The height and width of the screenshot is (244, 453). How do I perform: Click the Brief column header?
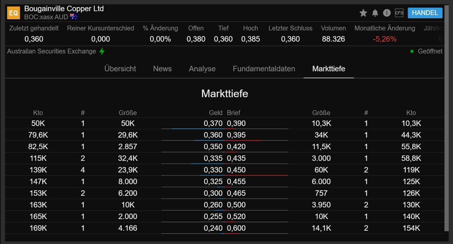[x=234, y=113]
